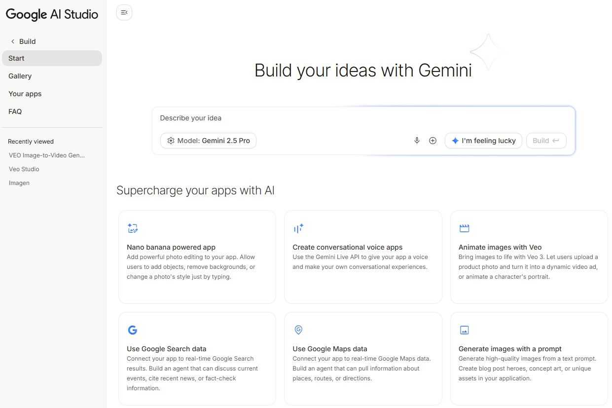
Task: Select the Use Google Maps data card
Action: tap(363, 359)
